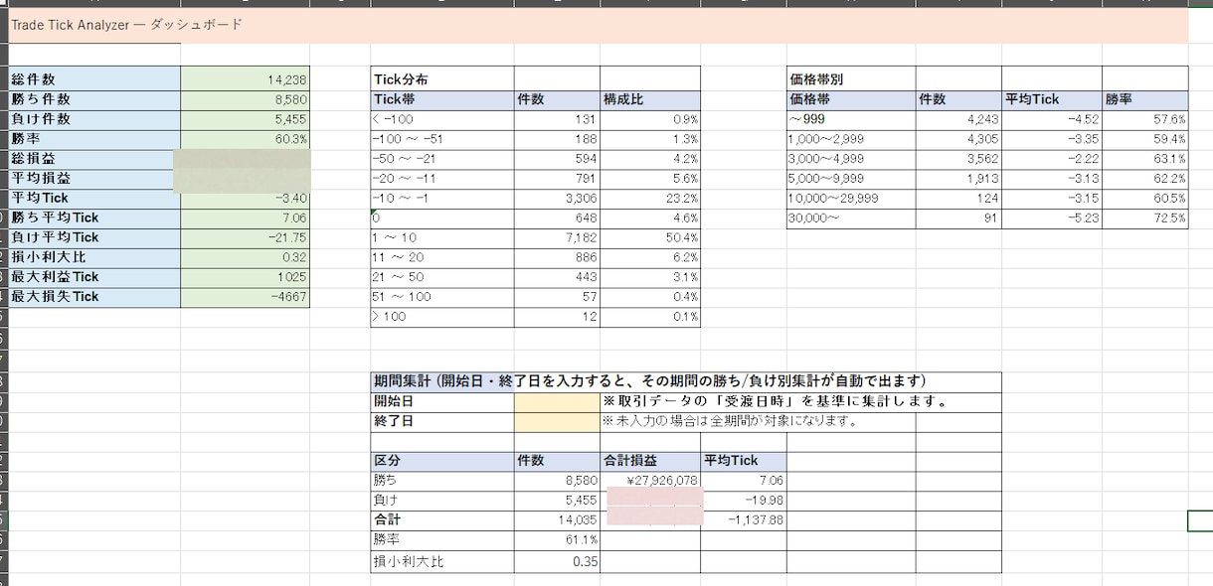Select the 23.2% composition ratio cell
The image size is (1213, 586).
point(650,199)
